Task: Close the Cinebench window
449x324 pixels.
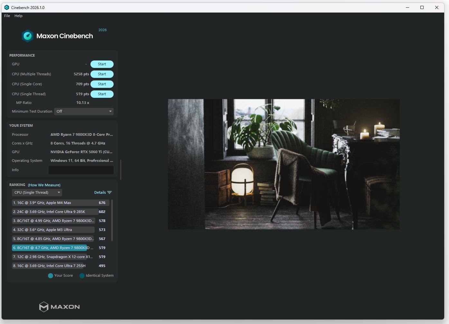Action: (x=437, y=7)
